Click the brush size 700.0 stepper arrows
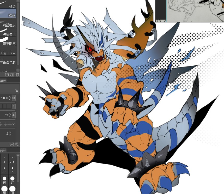Image resolution: width=224 pixels, height=194 pixels. (x=10, y=98)
